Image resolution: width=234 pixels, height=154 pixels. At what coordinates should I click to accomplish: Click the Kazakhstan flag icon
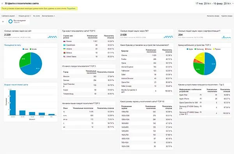tap(64, 45)
